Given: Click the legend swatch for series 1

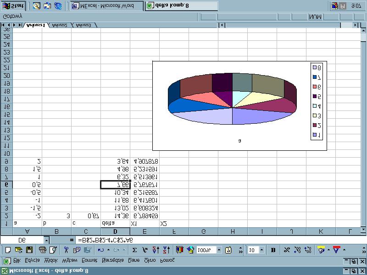Looking at the screenshot, I should [315, 135].
